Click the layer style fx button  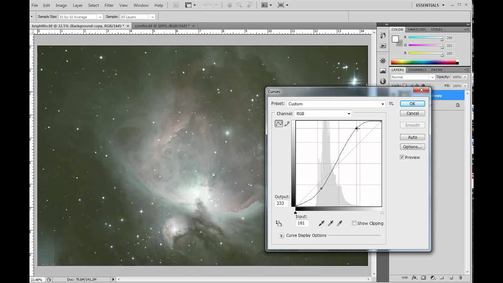[x=414, y=277]
